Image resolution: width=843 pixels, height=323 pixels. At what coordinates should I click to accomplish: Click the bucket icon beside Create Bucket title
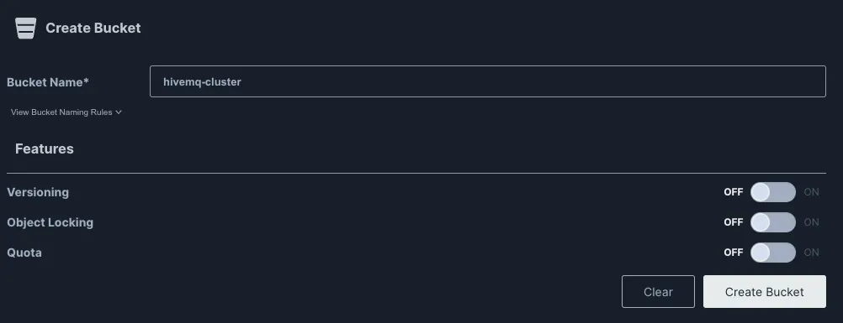tap(26, 29)
